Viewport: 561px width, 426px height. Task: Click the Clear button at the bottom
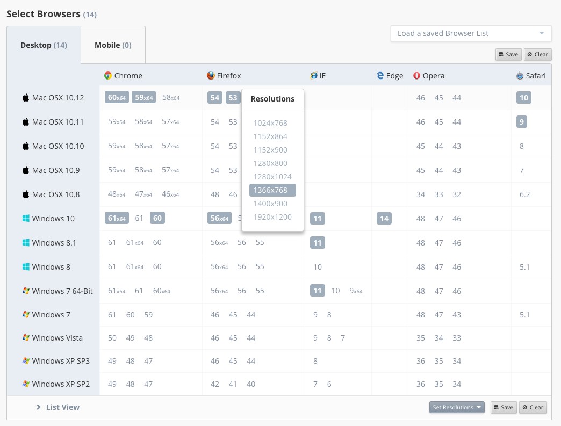[533, 407]
